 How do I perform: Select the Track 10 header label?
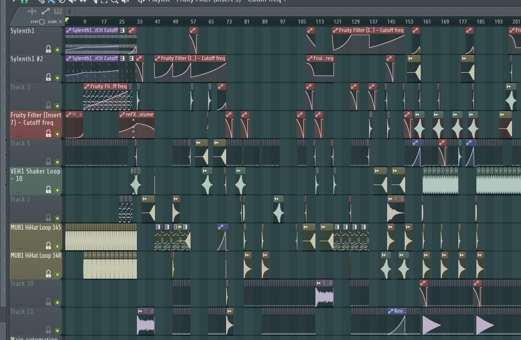point(22,284)
